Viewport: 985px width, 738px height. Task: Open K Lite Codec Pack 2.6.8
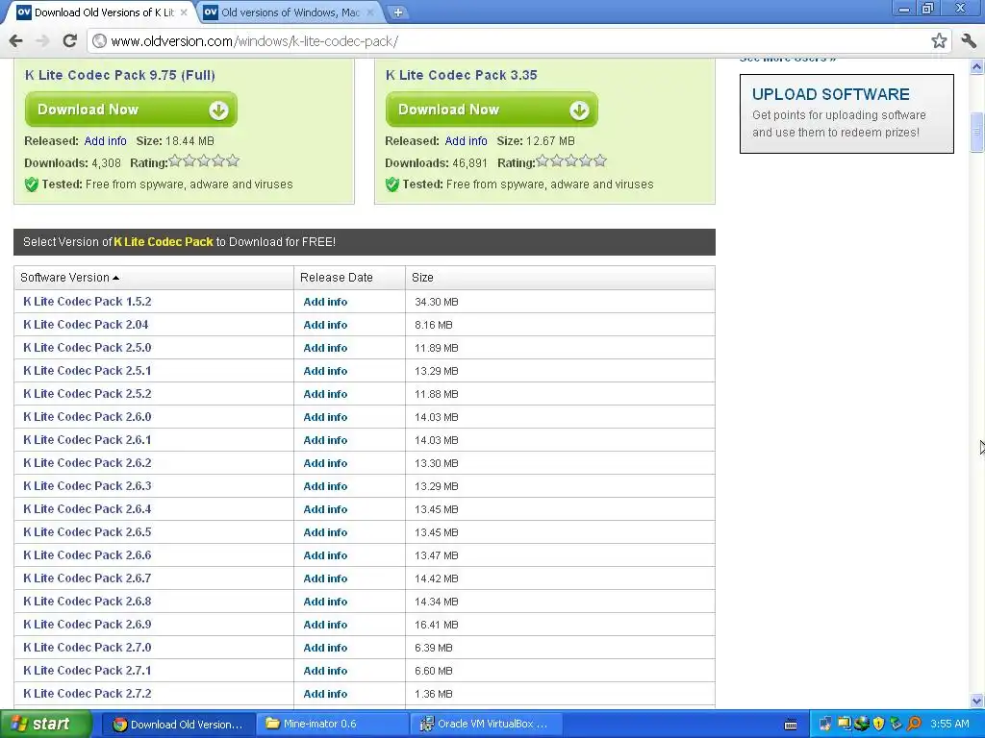click(x=88, y=602)
